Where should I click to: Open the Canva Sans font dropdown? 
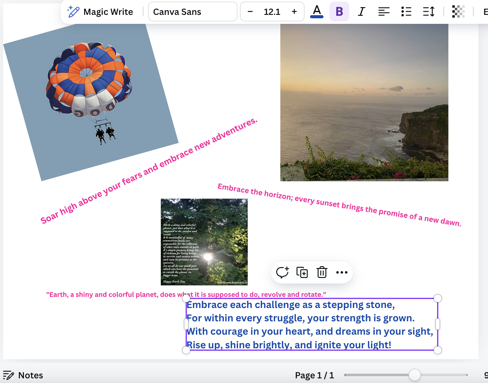pyautogui.click(x=192, y=12)
